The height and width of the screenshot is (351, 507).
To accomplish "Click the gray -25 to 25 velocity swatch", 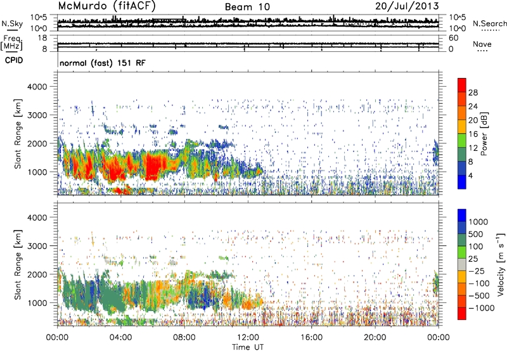I will 462,264.
